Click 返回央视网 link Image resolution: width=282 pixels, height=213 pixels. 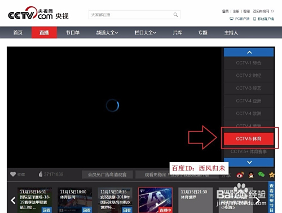tap(263, 11)
